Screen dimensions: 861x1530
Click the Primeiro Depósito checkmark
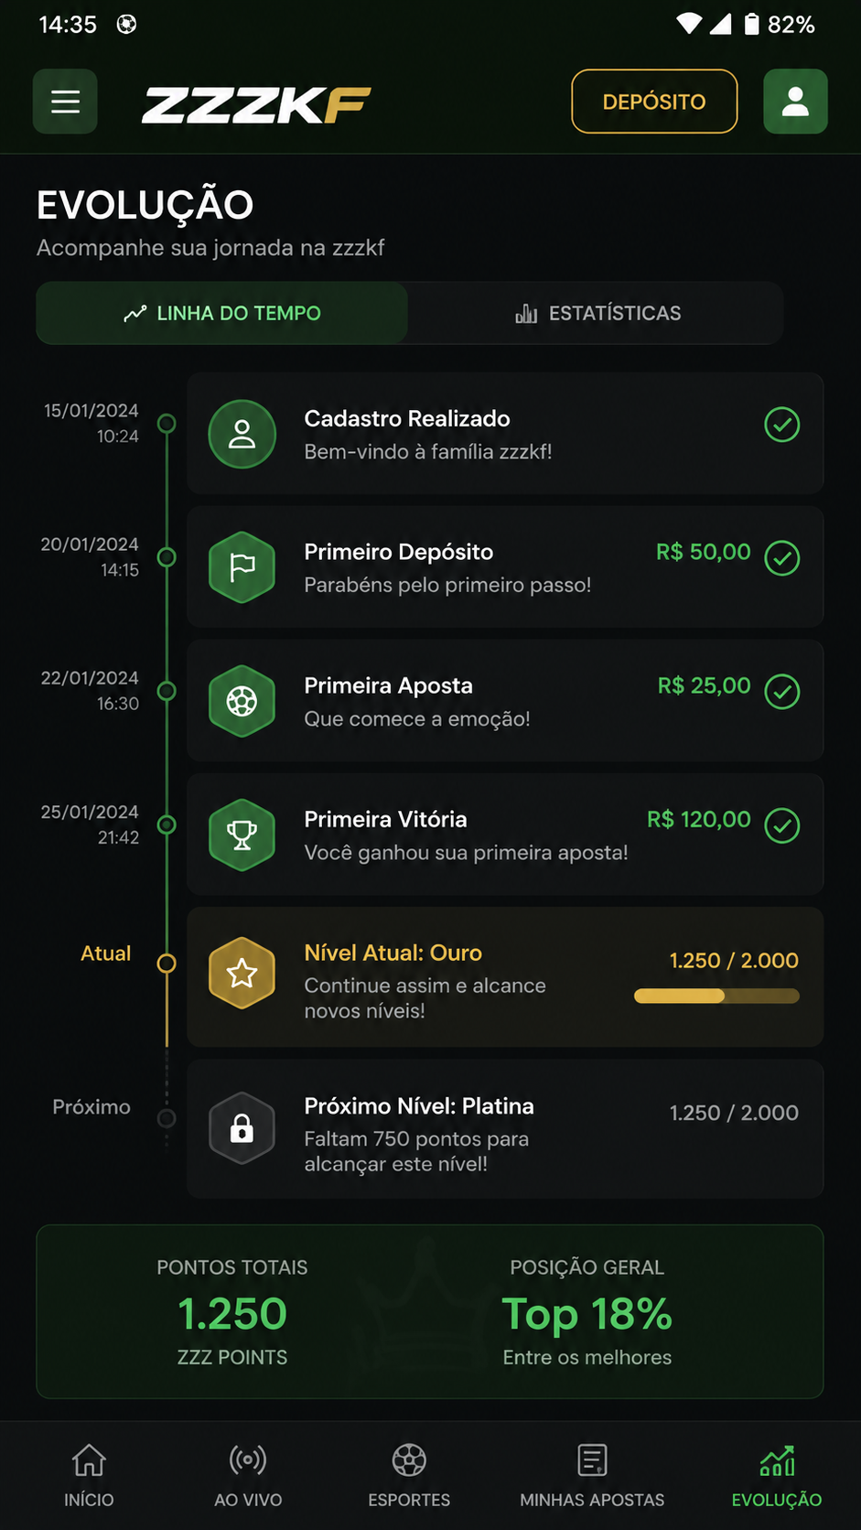(782, 558)
